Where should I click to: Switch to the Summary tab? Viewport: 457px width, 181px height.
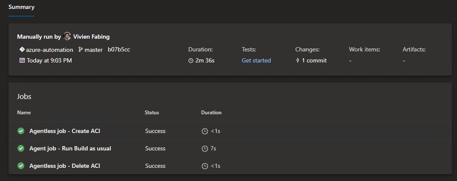(x=21, y=7)
